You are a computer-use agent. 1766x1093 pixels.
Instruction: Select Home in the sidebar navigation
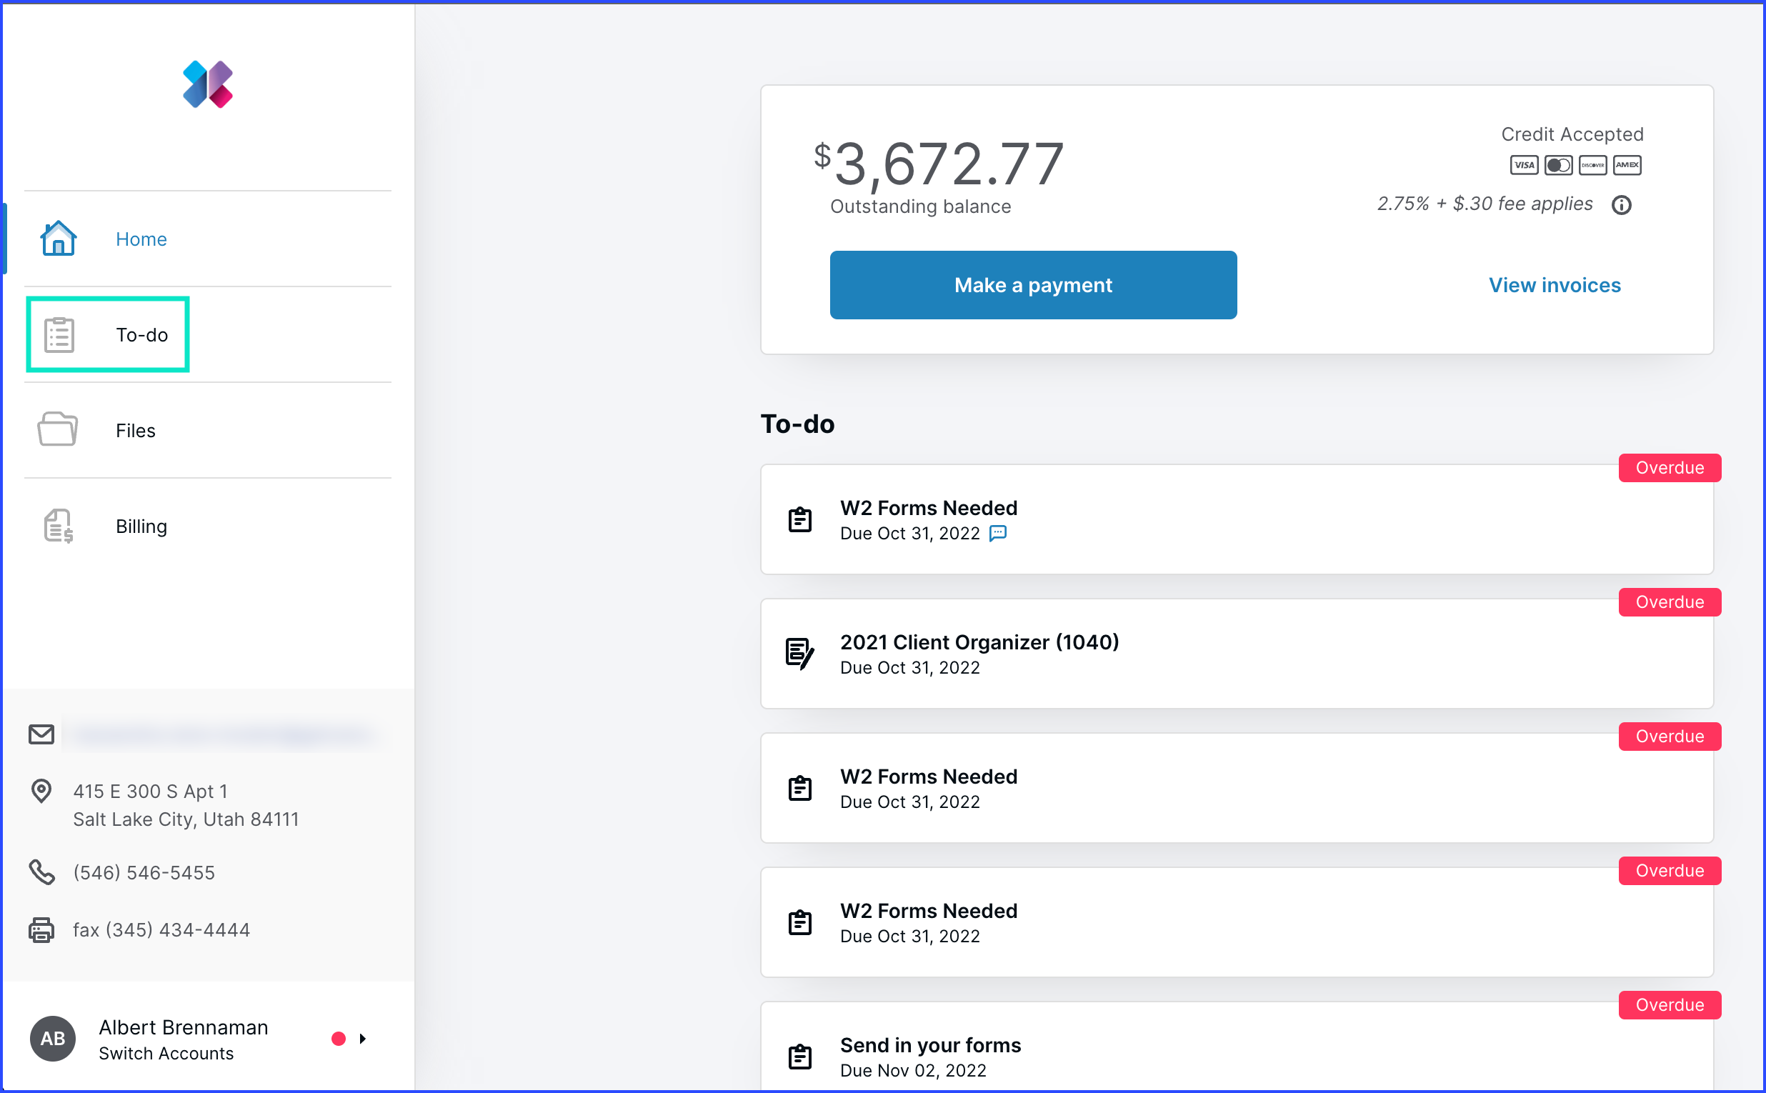pyautogui.click(x=141, y=239)
